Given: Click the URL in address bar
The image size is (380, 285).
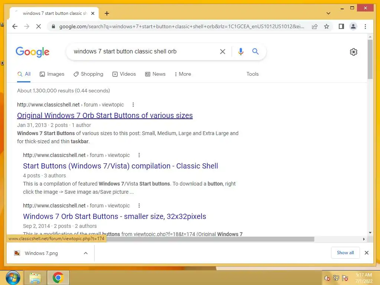Looking at the screenshot, I should [182, 26].
